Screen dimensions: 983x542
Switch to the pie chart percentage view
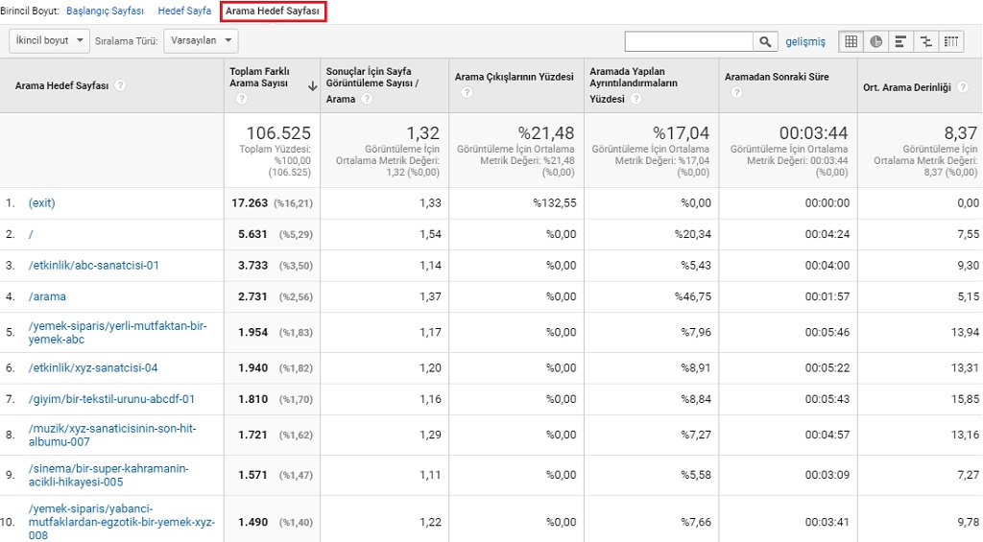tap(875, 41)
